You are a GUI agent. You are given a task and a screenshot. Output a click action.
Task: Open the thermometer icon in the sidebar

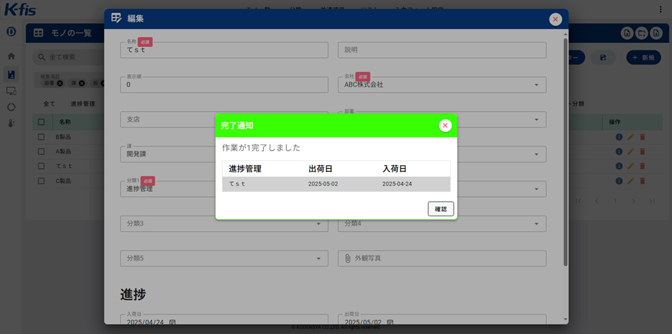(11, 123)
